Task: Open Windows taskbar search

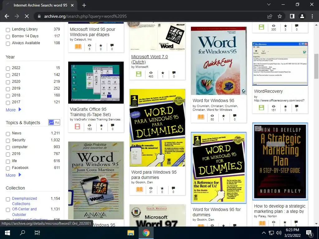Action: point(22,233)
